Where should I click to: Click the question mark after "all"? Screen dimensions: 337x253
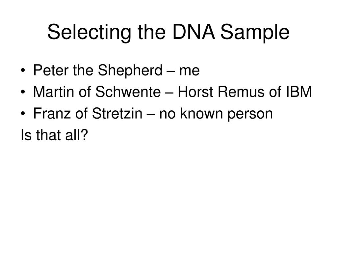point(85,135)
